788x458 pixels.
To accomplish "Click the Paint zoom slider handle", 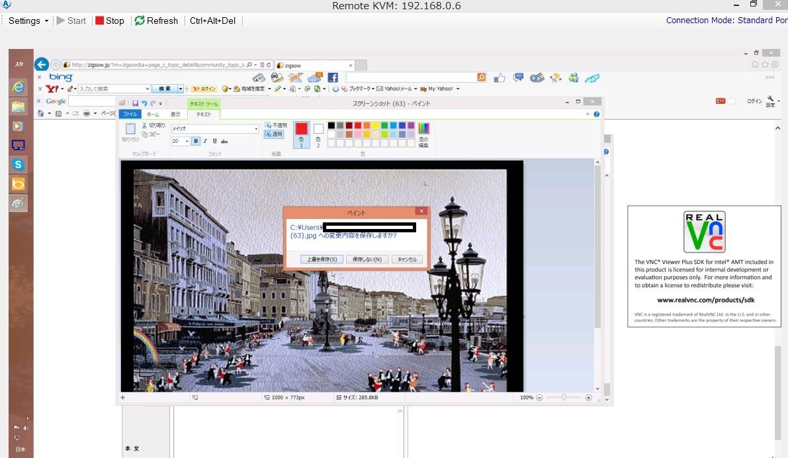I will click(x=564, y=397).
